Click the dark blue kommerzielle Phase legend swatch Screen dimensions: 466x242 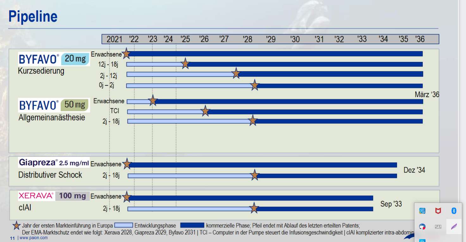(x=192, y=225)
